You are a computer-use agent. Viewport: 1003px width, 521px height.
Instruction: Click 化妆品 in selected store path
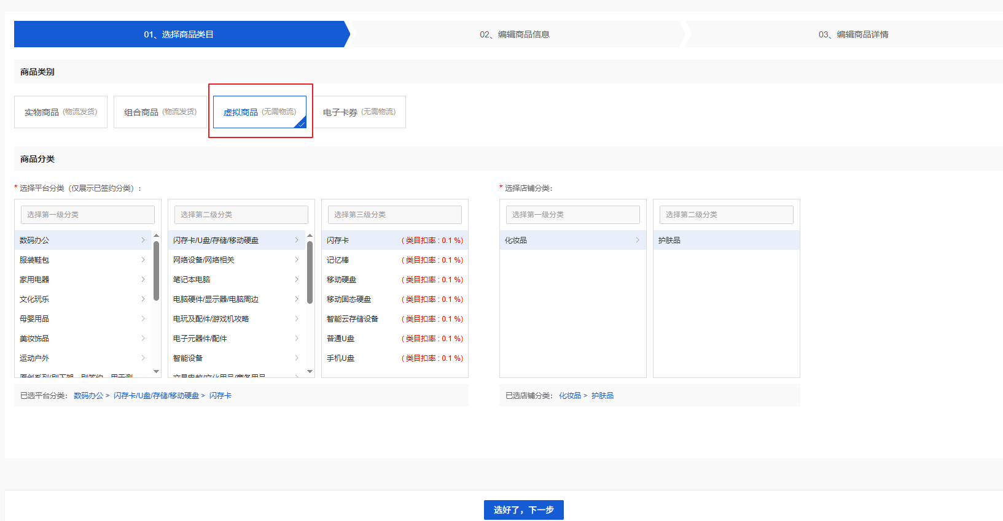click(570, 396)
